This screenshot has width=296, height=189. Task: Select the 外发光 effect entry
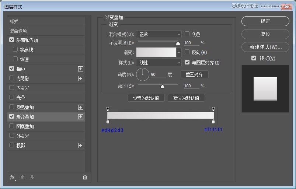click(x=22, y=136)
